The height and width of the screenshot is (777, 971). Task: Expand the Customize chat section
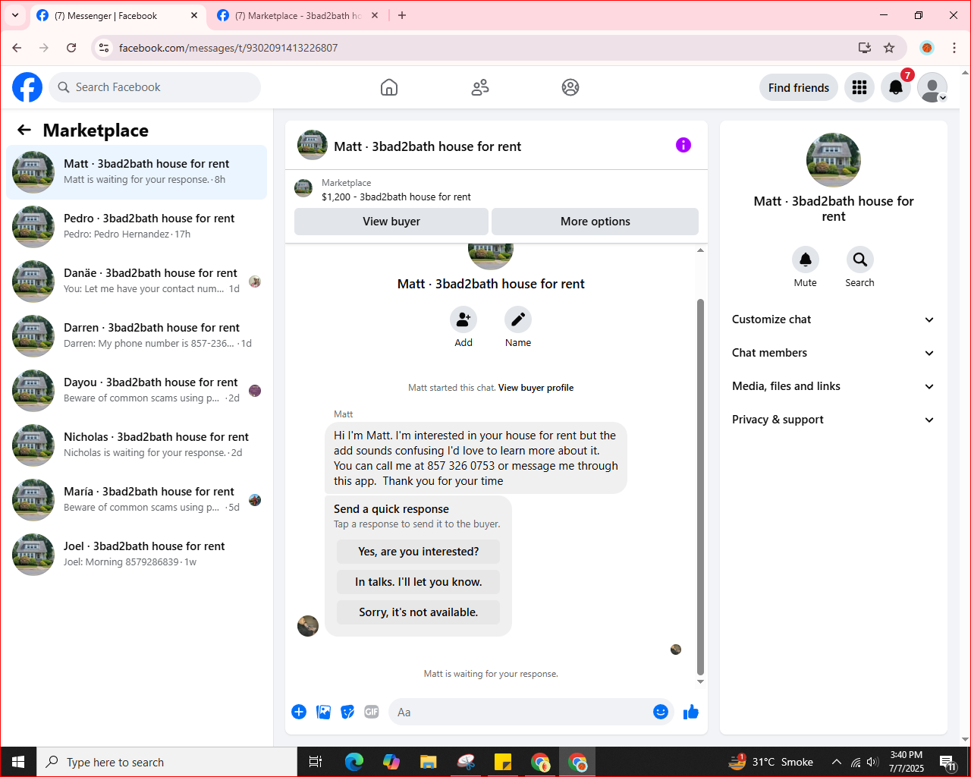[834, 319]
